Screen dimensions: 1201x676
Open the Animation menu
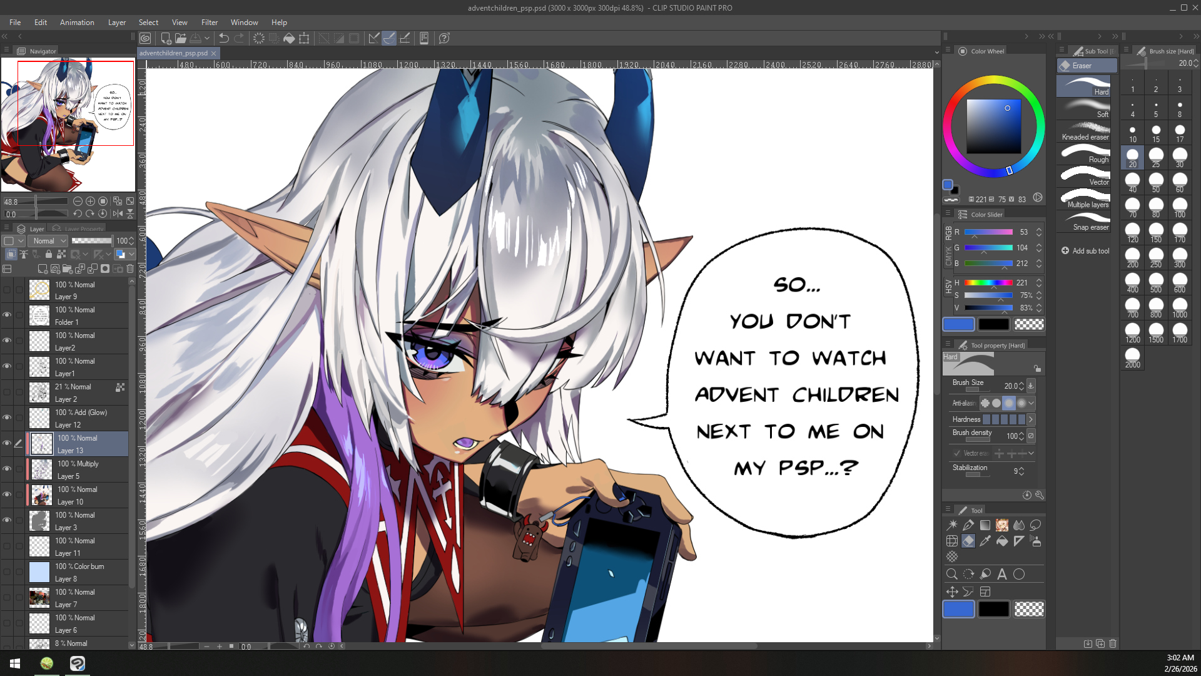click(77, 23)
